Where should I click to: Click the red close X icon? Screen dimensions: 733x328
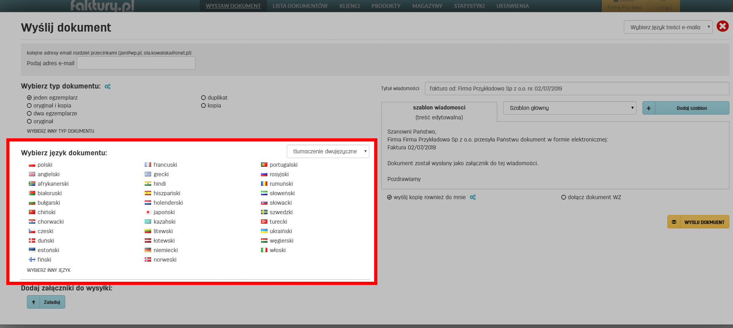[x=722, y=26]
